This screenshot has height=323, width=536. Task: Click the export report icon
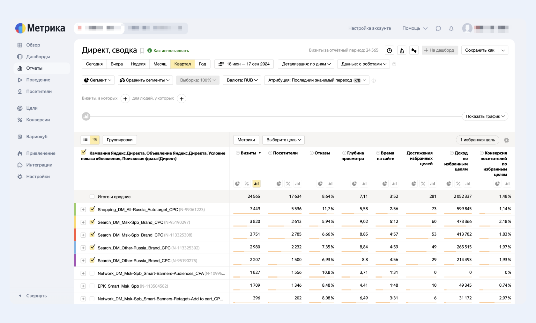click(402, 50)
